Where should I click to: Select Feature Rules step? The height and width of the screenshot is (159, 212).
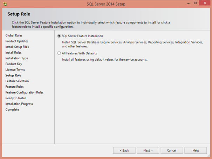(14, 87)
